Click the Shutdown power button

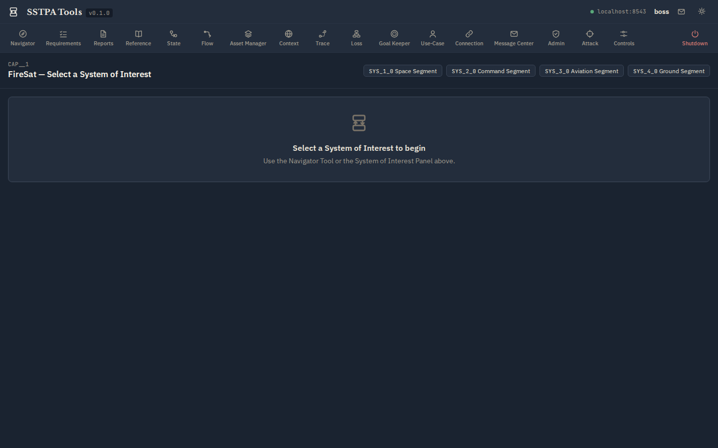(x=695, y=38)
